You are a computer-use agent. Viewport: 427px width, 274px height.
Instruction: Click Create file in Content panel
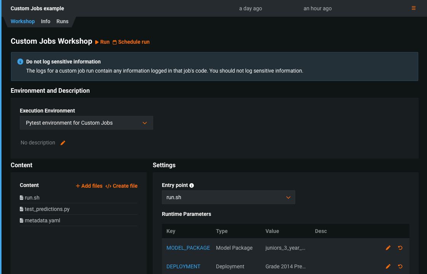click(x=122, y=186)
